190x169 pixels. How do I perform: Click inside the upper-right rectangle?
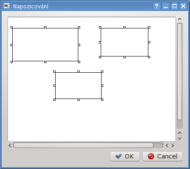point(125,42)
